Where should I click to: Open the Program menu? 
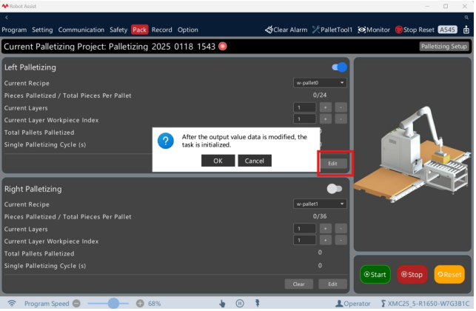click(x=14, y=30)
